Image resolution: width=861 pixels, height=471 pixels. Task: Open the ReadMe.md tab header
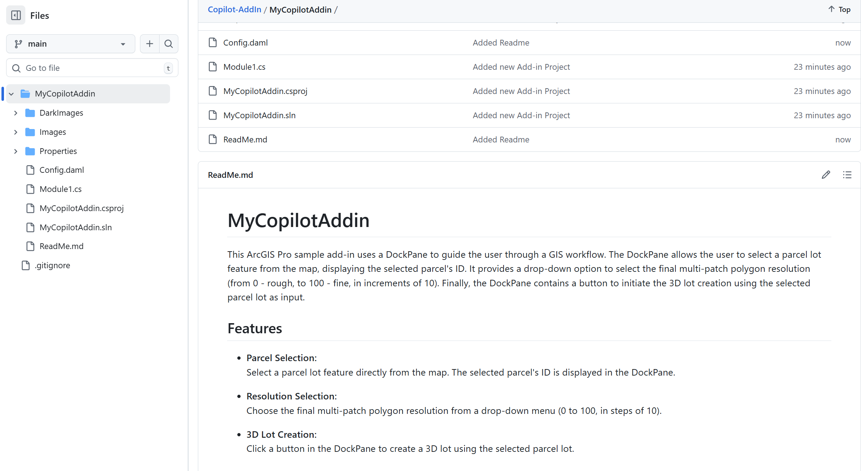coord(230,175)
